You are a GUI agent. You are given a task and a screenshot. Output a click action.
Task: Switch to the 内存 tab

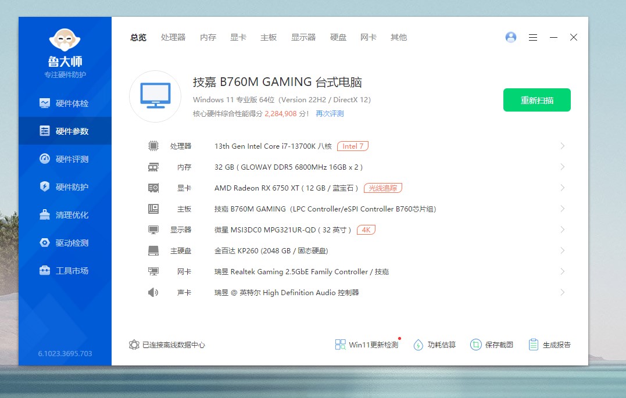click(208, 37)
